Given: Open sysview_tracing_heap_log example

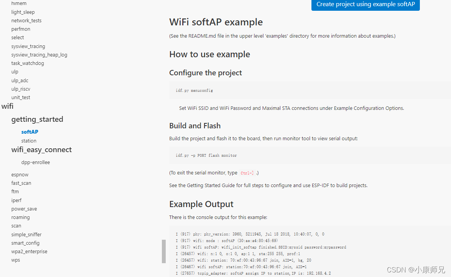Looking at the screenshot, I should [x=39, y=55].
